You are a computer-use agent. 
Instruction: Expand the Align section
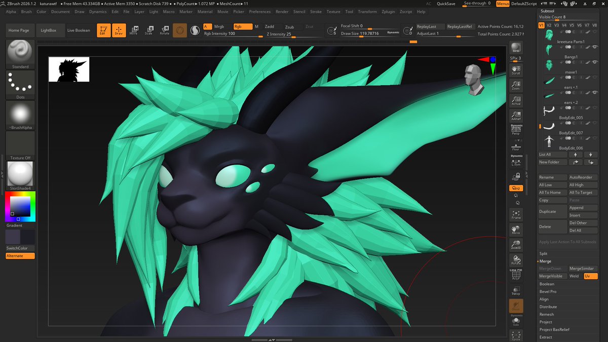(544, 299)
